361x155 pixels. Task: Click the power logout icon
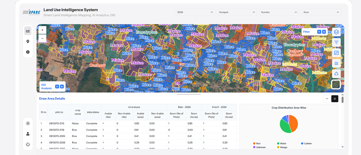point(28,144)
